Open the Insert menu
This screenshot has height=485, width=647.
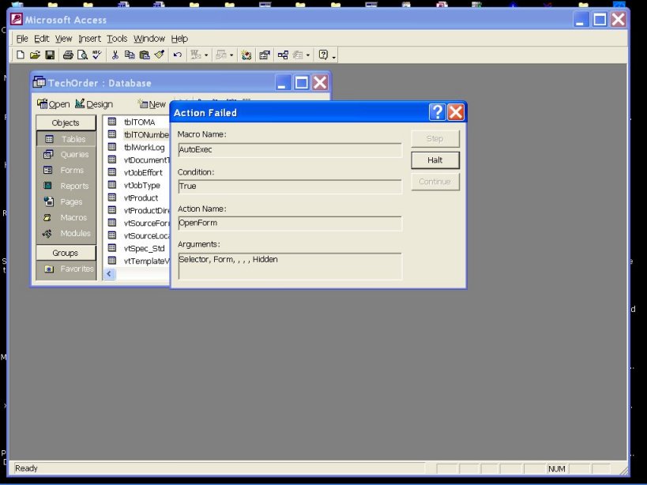click(89, 39)
